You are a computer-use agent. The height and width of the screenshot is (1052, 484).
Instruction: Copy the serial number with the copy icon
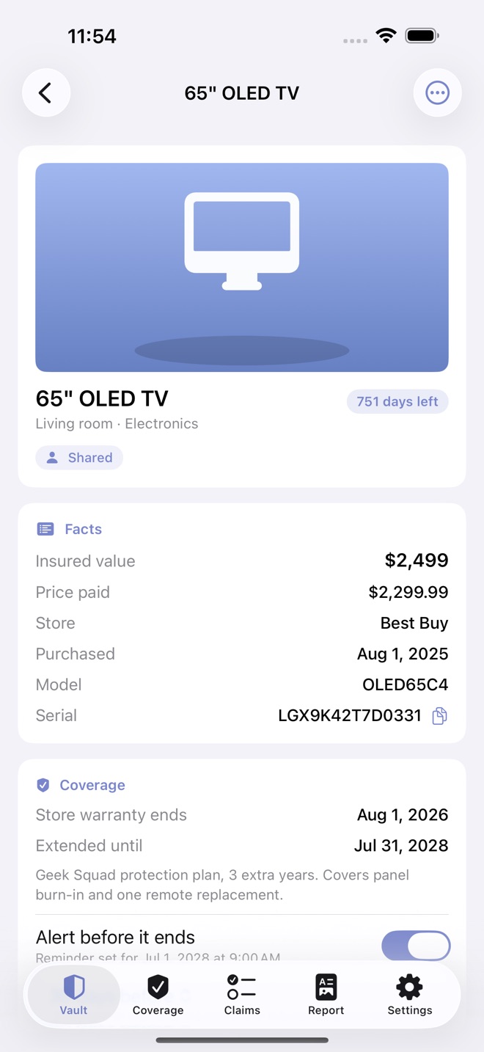click(x=439, y=716)
